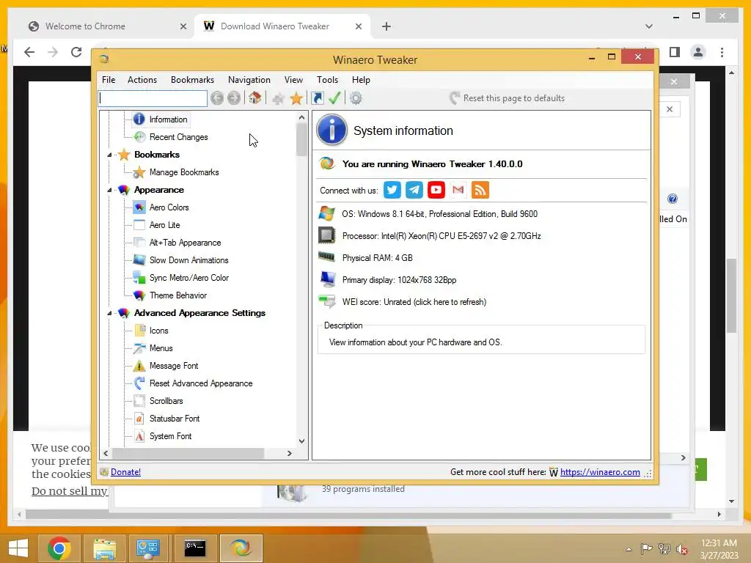
Task: Collapse the Appearance tree group
Action: 110,190
